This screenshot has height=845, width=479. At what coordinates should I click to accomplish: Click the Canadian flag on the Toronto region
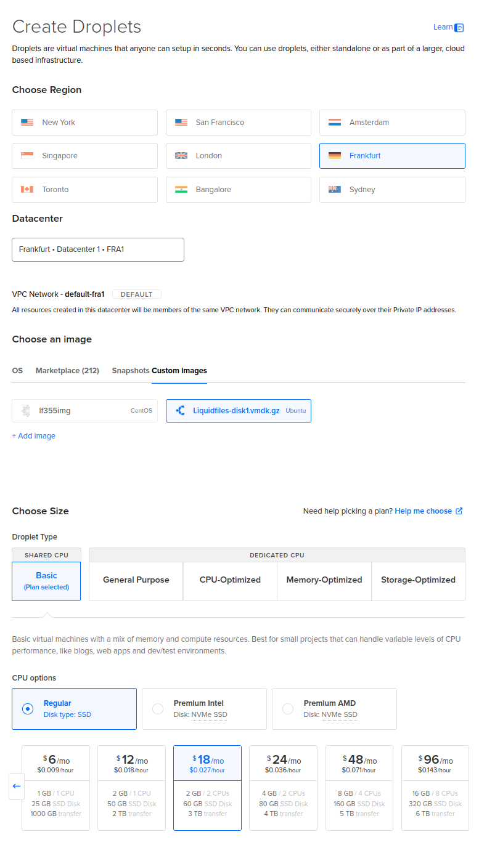[x=27, y=189]
